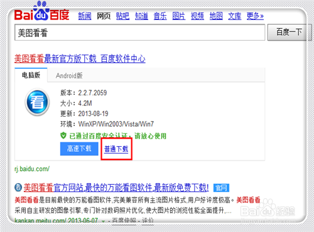Screen dimensions: 314x232
Task: Click the 百度一下 search button
Action: coord(289,32)
